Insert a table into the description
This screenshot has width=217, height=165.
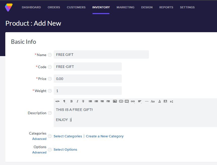coord(127,101)
